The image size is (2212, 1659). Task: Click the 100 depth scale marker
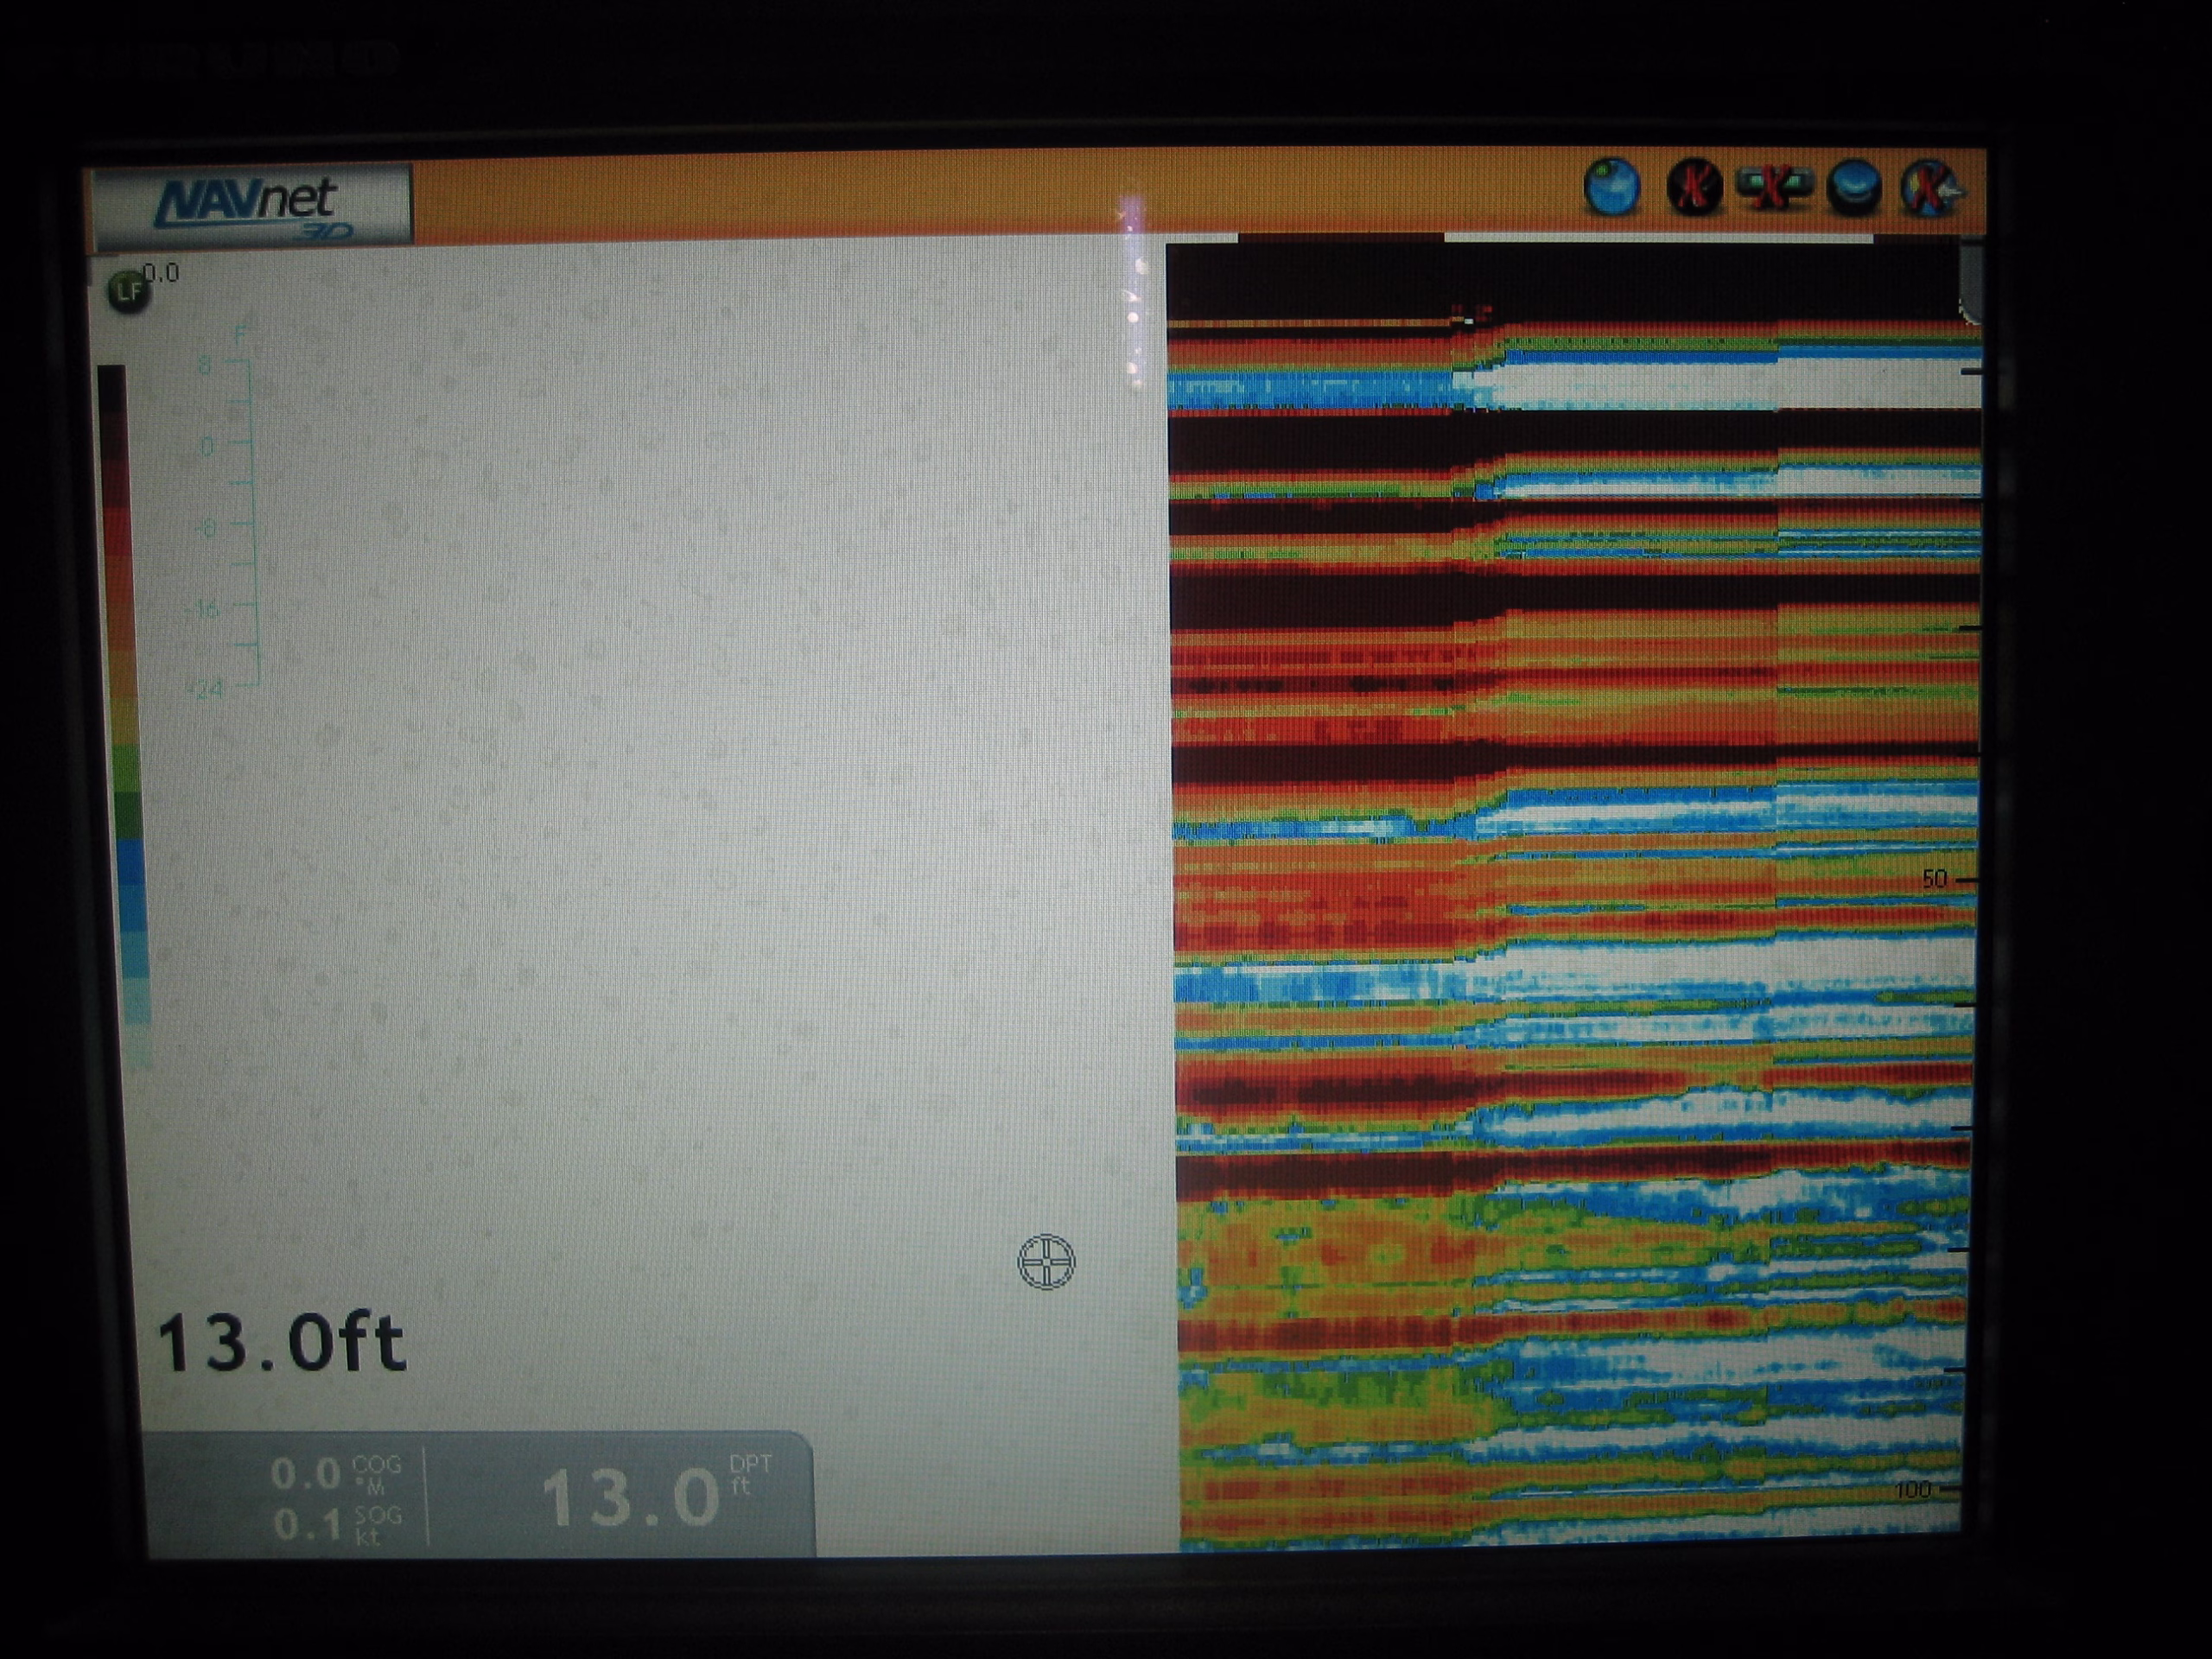tap(1913, 1490)
